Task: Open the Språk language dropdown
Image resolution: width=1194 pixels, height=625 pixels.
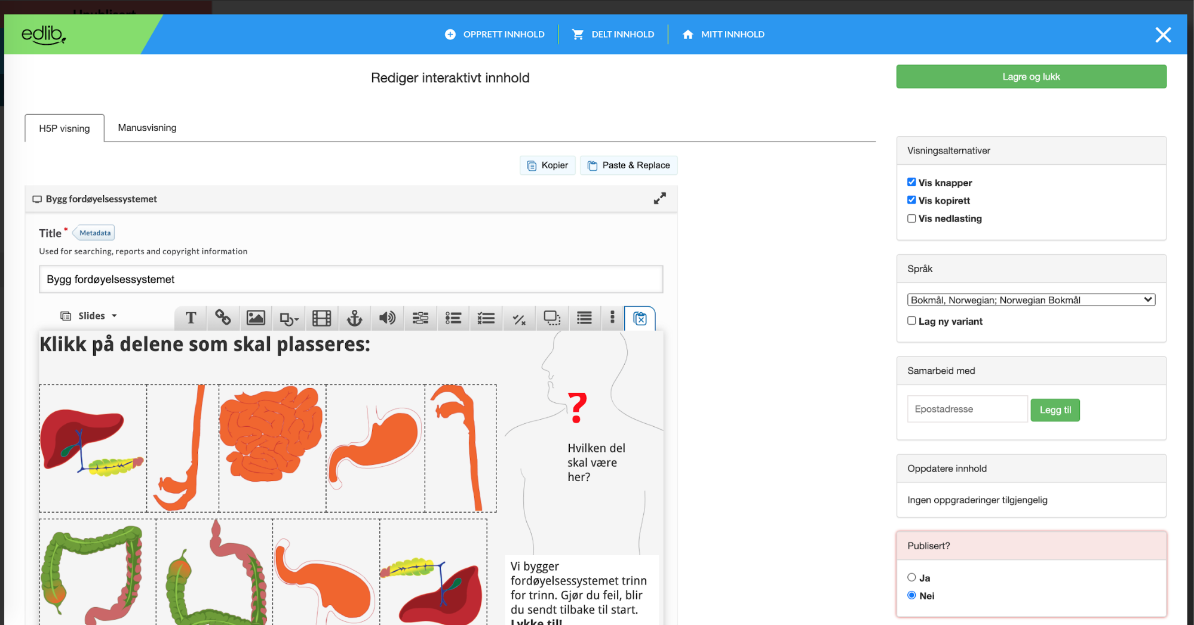Action: [x=1031, y=300]
